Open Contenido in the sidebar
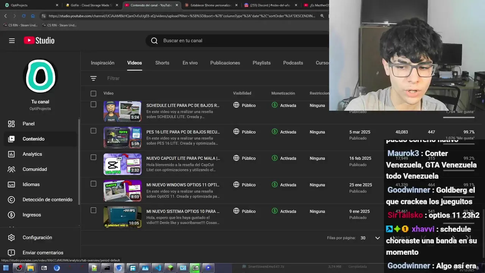 pos(40,139)
